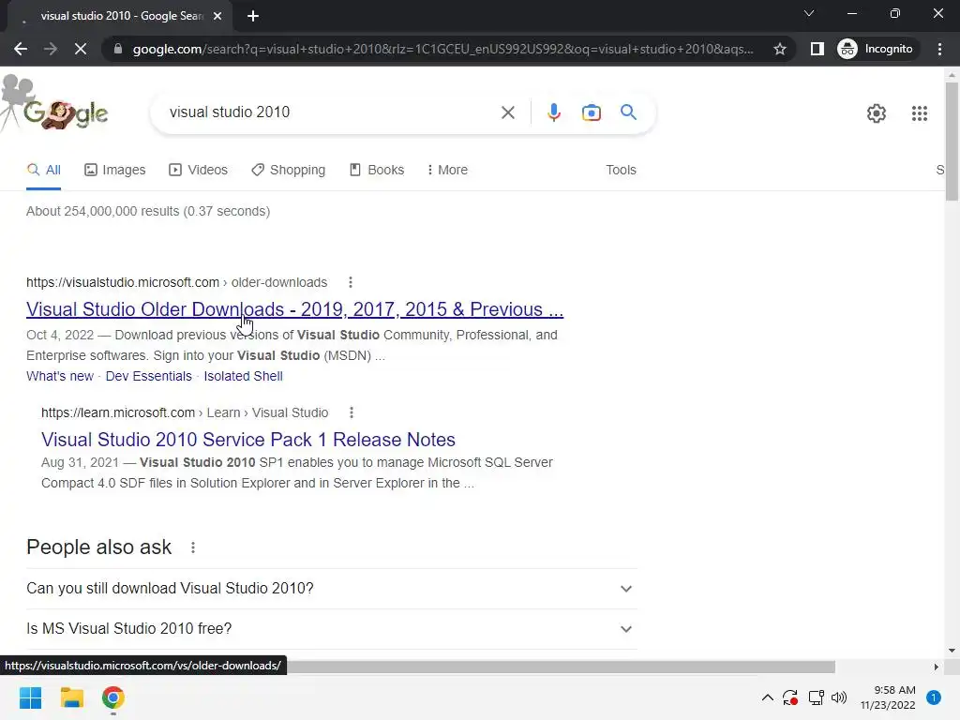
Task: Open the Windows Start menu
Action: click(x=30, y=697)
